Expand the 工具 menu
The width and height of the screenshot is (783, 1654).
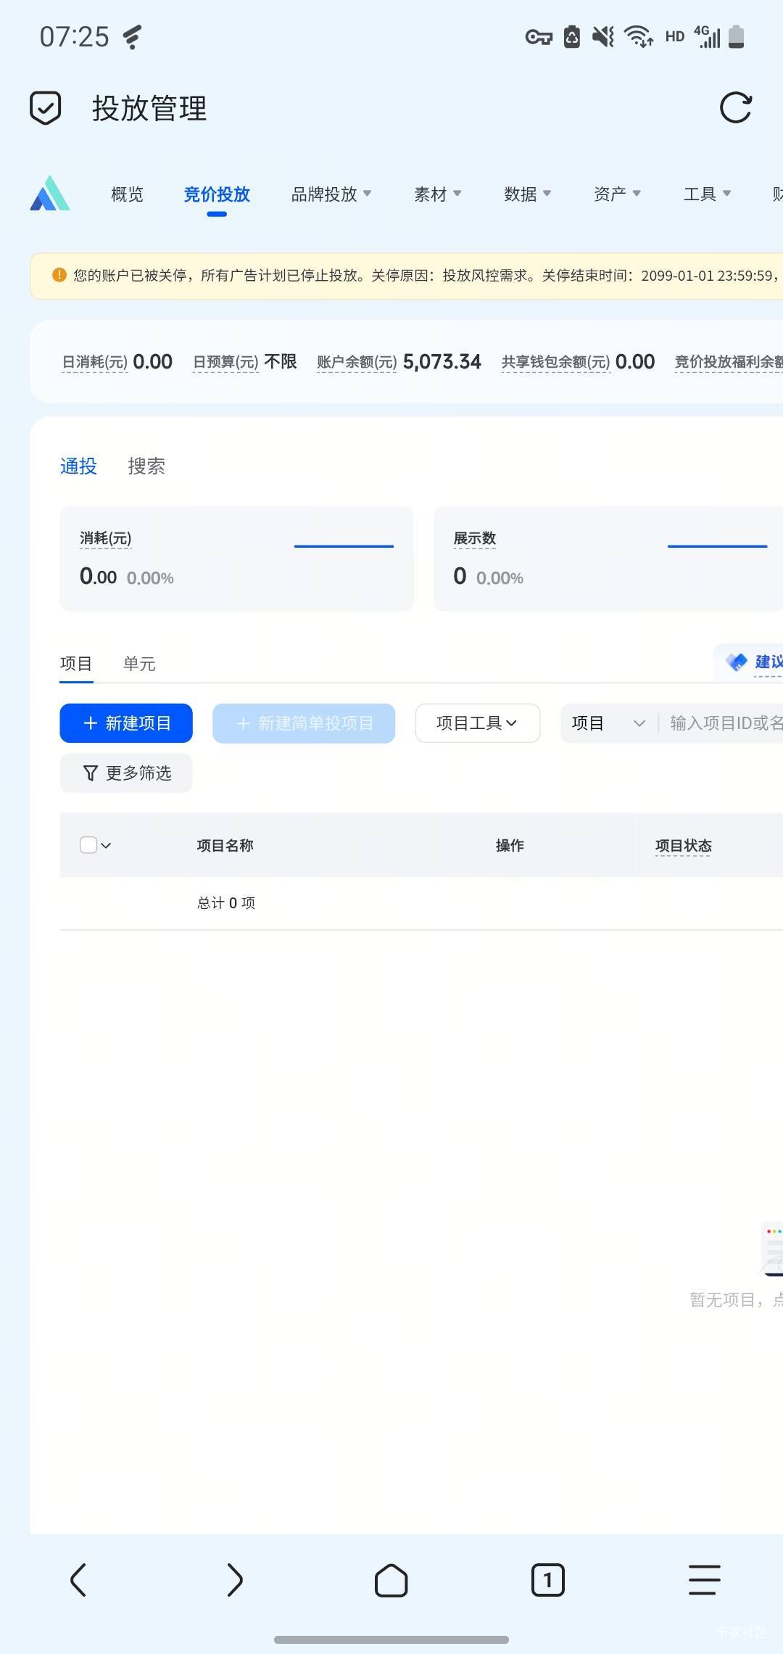708,194
